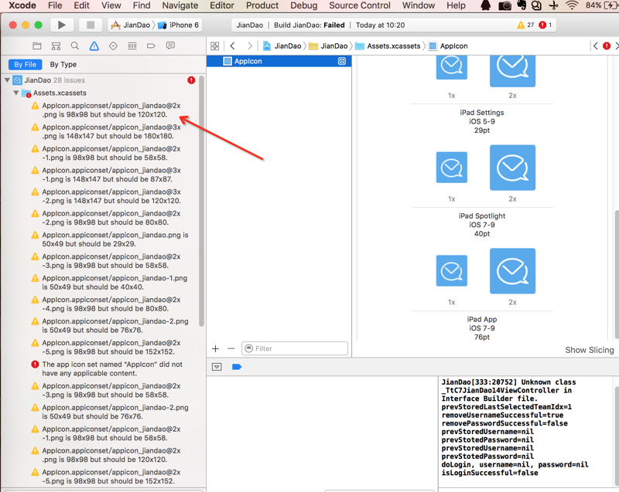Viewport: 619px width, 492px height.
Task: Open the Find navigator magnifier icon
Action: [75, 46]
